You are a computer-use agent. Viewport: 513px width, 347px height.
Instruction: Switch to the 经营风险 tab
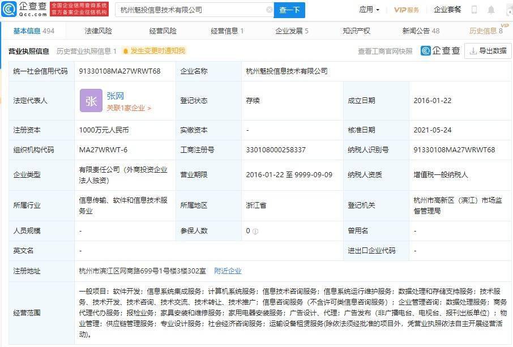tap(163, 31)
